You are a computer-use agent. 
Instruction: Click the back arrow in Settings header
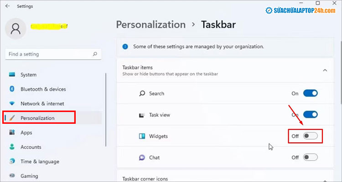(x=7, y=6)
